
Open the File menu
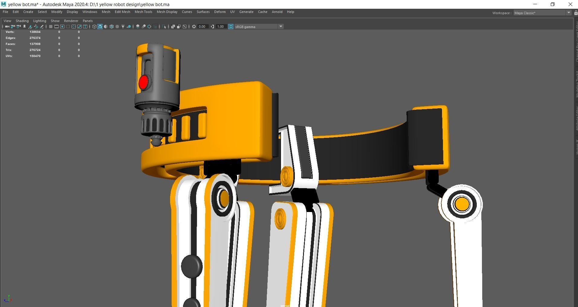pos(5,12)
